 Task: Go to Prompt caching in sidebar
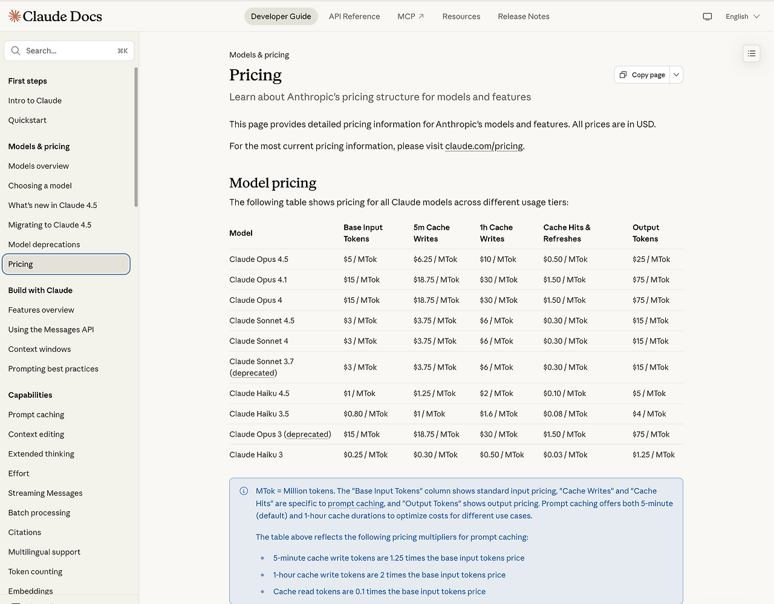pos(36,415)
